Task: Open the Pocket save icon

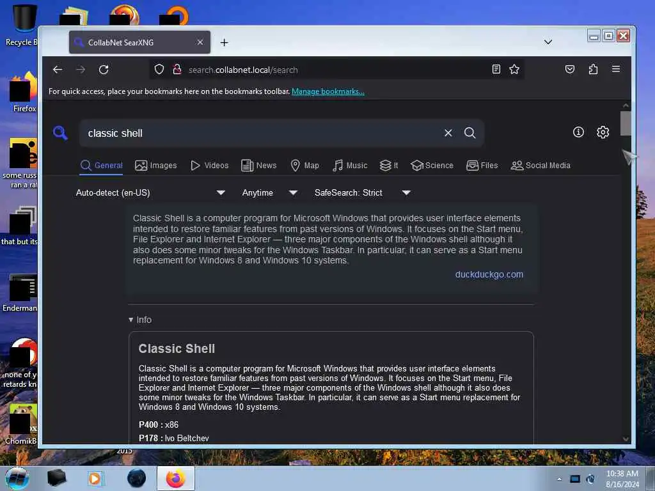Action: tap(570, 69)
